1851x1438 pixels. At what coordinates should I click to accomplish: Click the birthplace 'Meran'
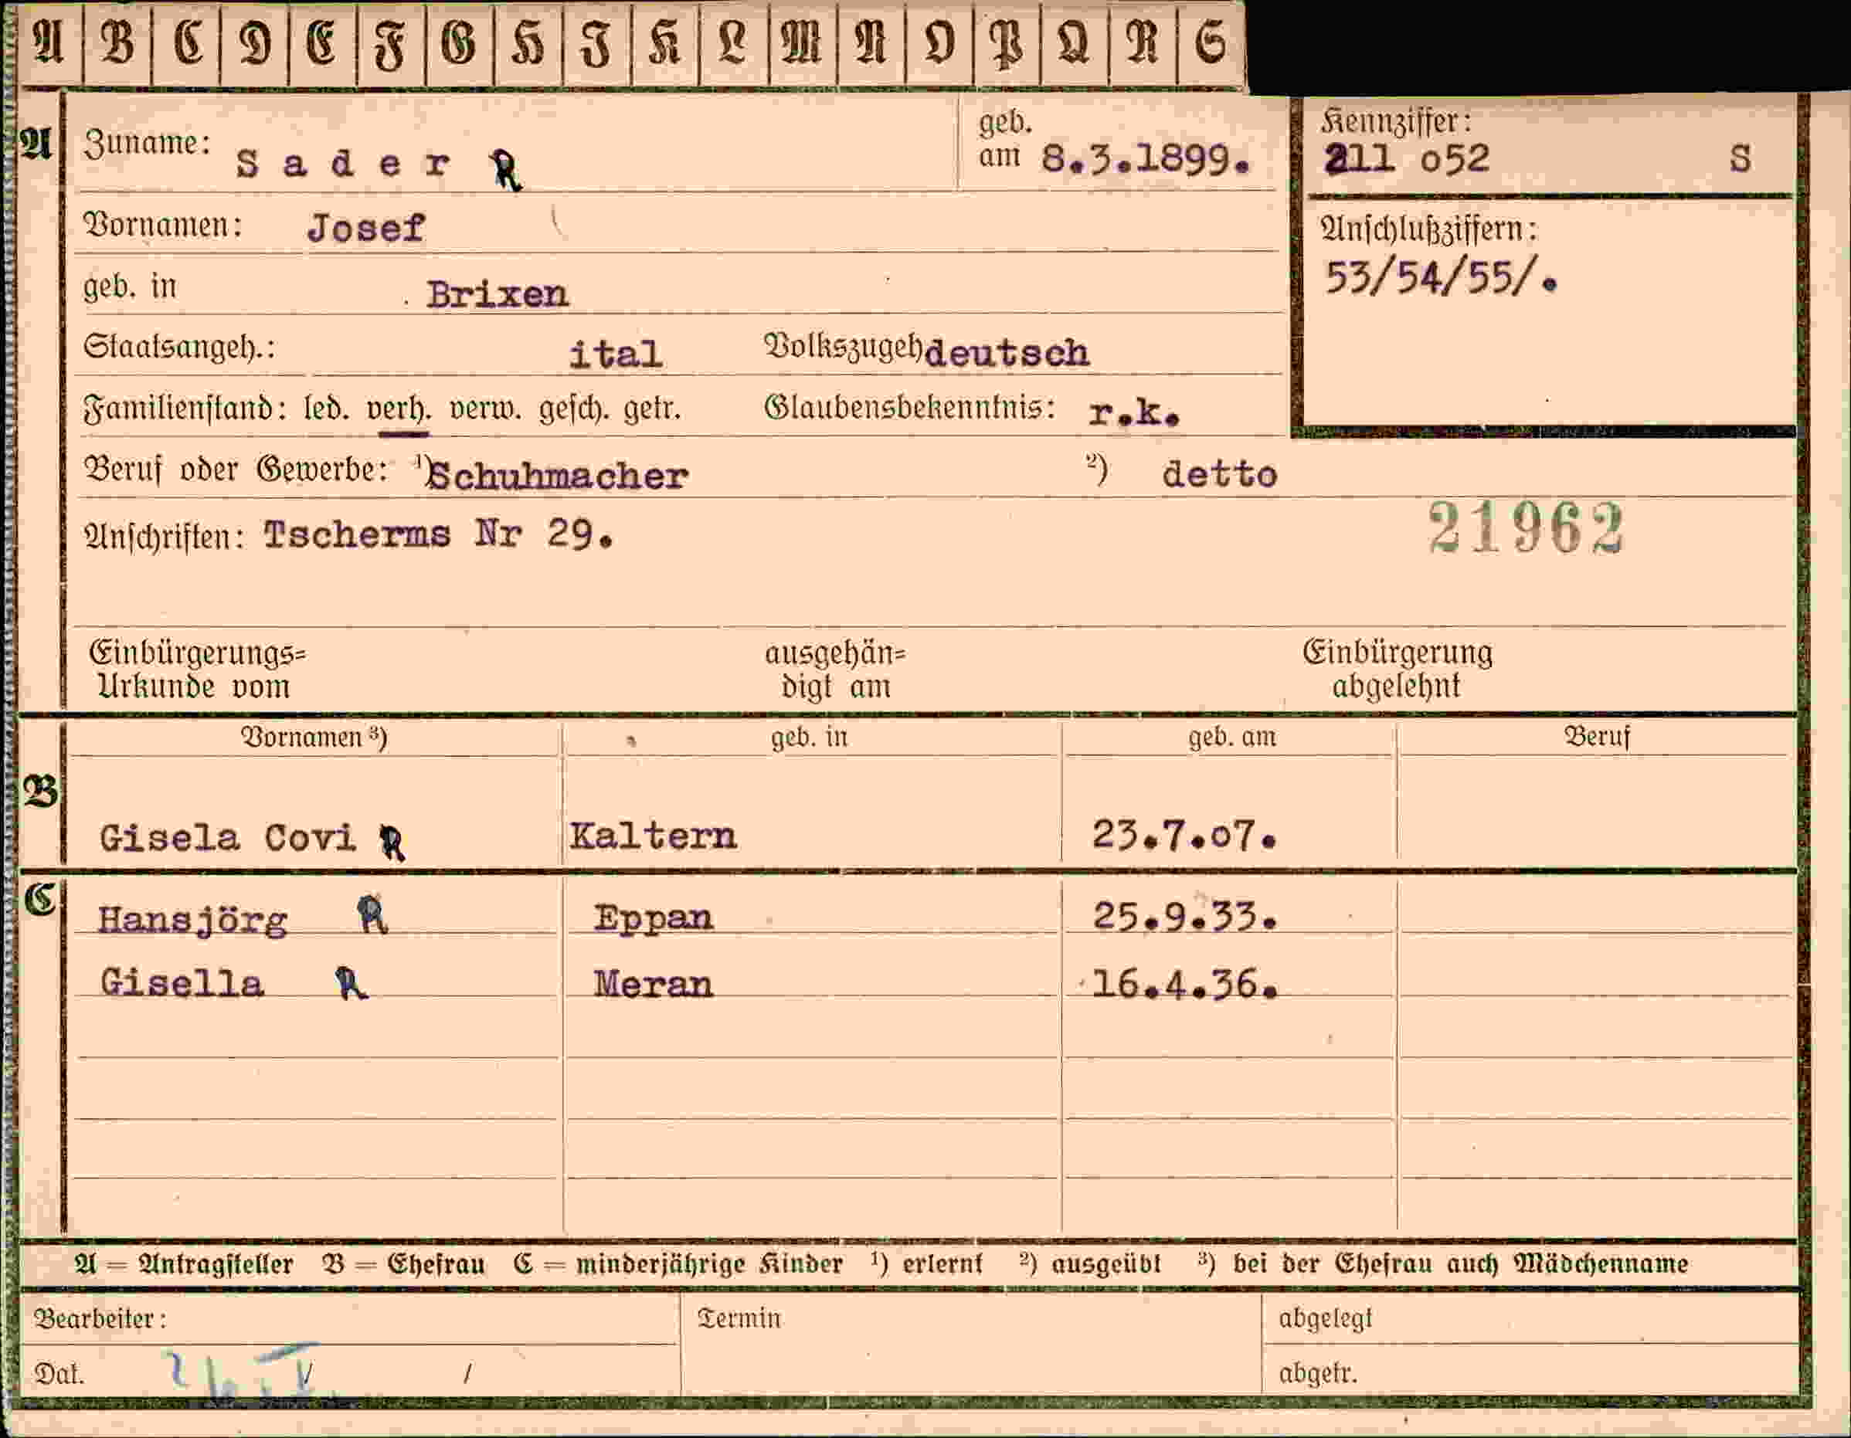(x=653, y=985)
